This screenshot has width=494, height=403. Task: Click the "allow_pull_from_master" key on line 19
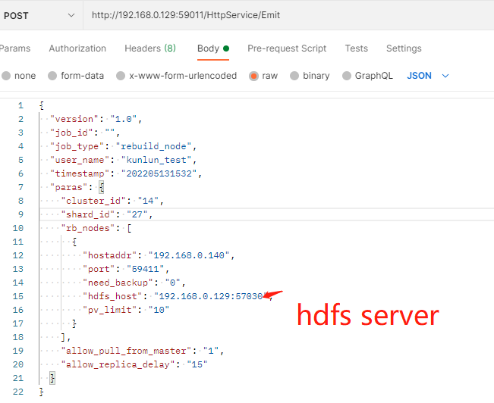[x=126, y=351]
